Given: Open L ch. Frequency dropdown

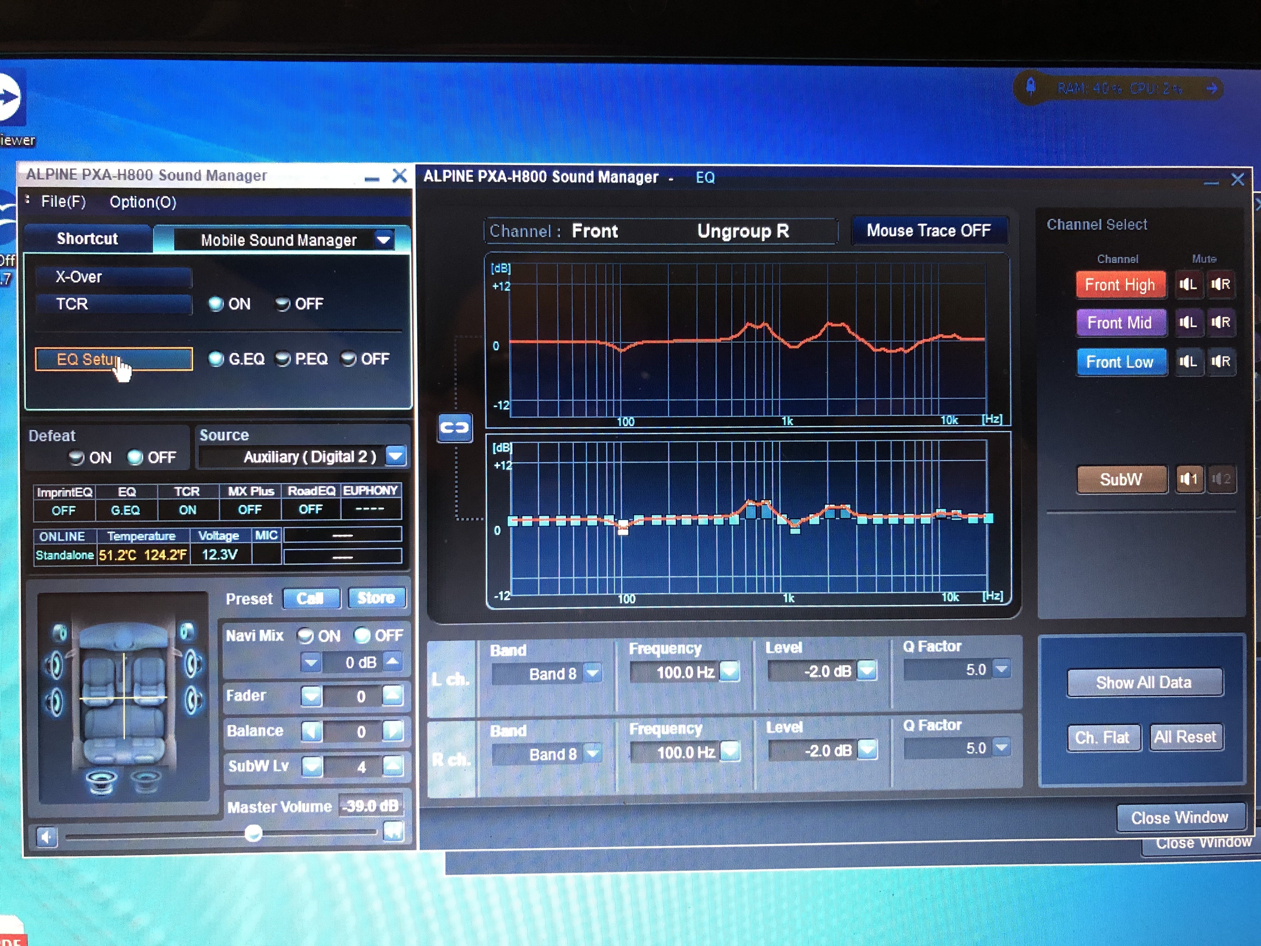Looking at the screenshot, I should click(x=730, y=672).
